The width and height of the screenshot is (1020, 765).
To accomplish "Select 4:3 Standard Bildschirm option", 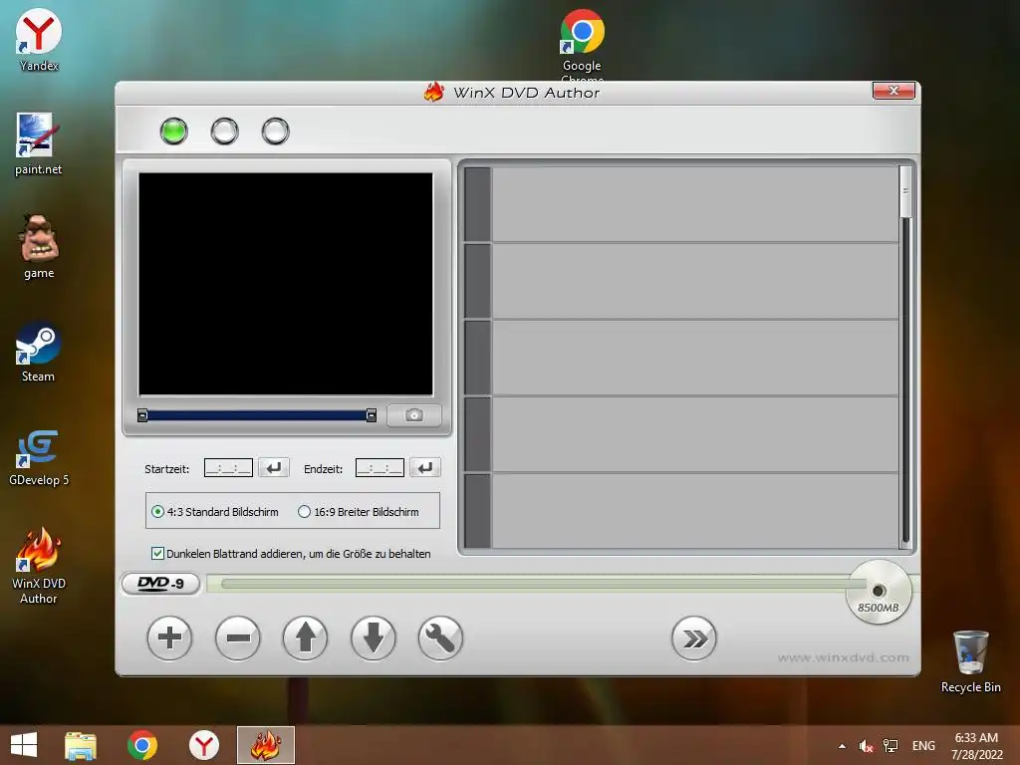I will click(215, 512).
